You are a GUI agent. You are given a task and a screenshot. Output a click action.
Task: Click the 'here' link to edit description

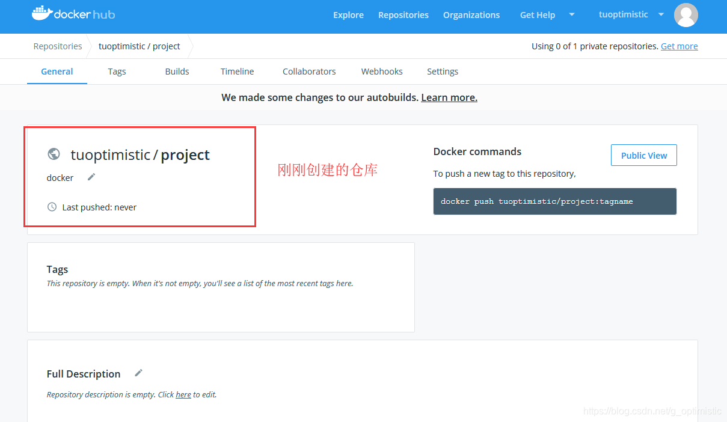coord(183,395)
